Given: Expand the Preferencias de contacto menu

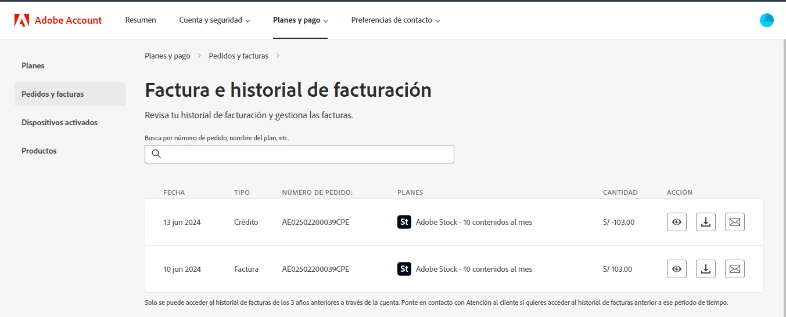Looking at the screenshot, I should point(396,20).
